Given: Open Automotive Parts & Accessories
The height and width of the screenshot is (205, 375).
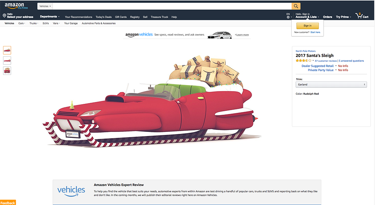Looking at the screenshot, I should (x=99, y=23).
